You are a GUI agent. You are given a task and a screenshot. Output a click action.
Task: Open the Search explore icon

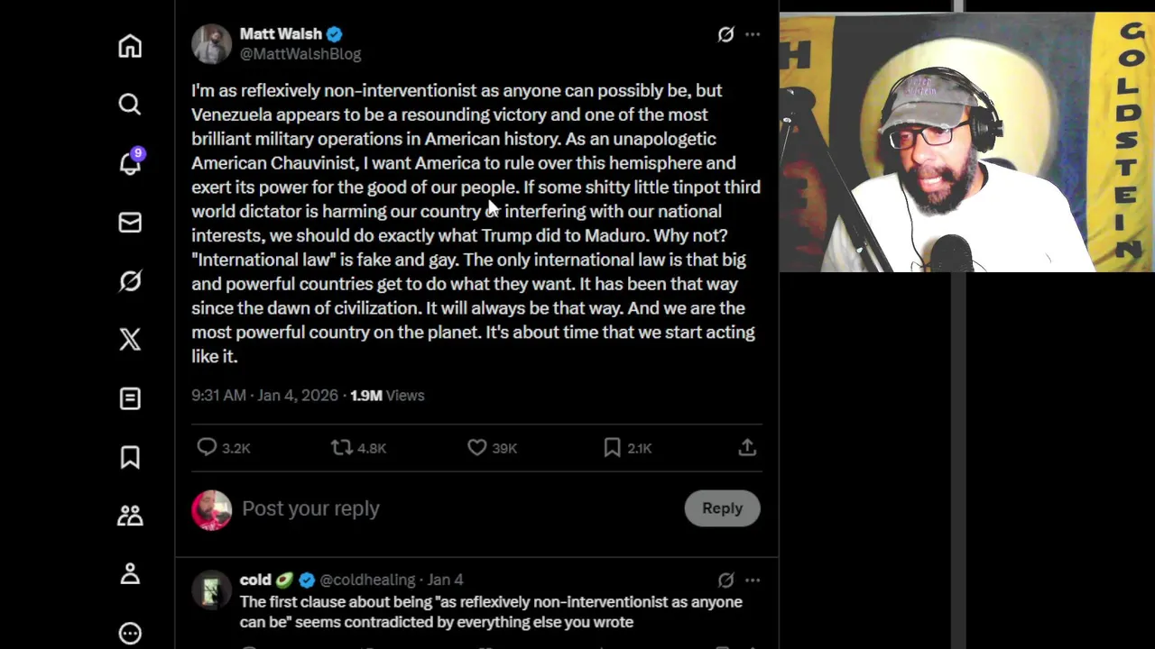coord(130,105)
